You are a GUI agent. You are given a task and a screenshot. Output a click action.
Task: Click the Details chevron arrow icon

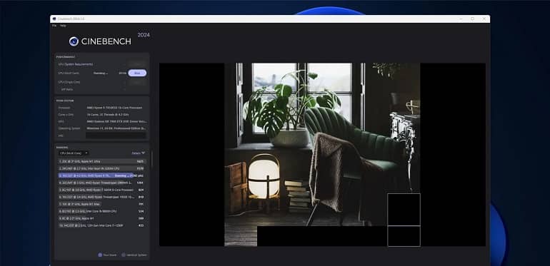click(x=143, y=153)
